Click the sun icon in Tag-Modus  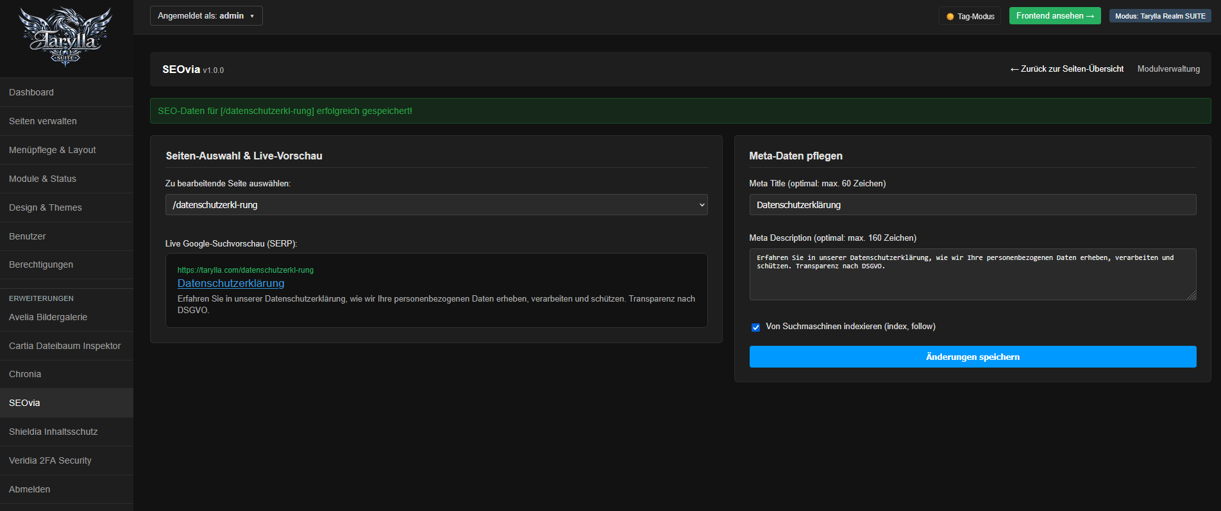[x=950, y=17]
